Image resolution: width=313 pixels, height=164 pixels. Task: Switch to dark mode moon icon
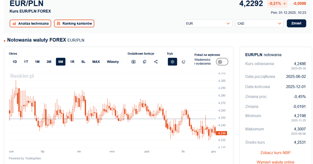point(184,62)
